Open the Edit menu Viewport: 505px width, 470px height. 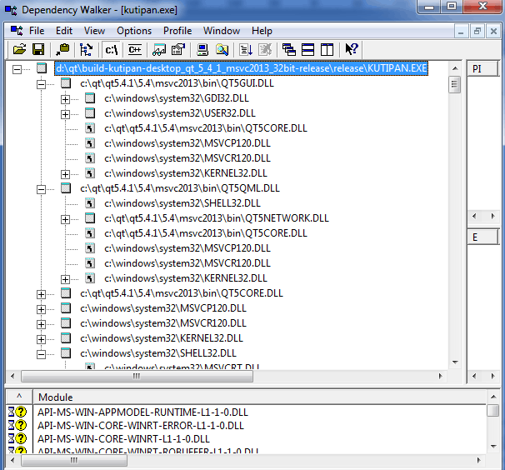tap(64, 31)
